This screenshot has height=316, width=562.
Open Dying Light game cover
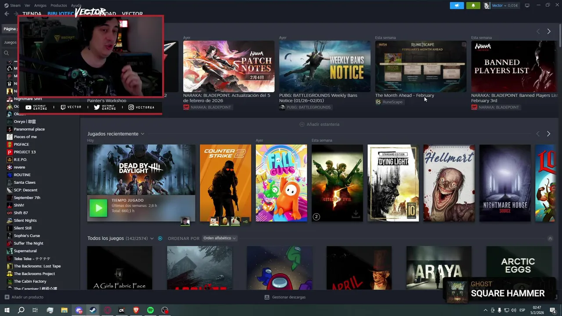click(393, 183)
